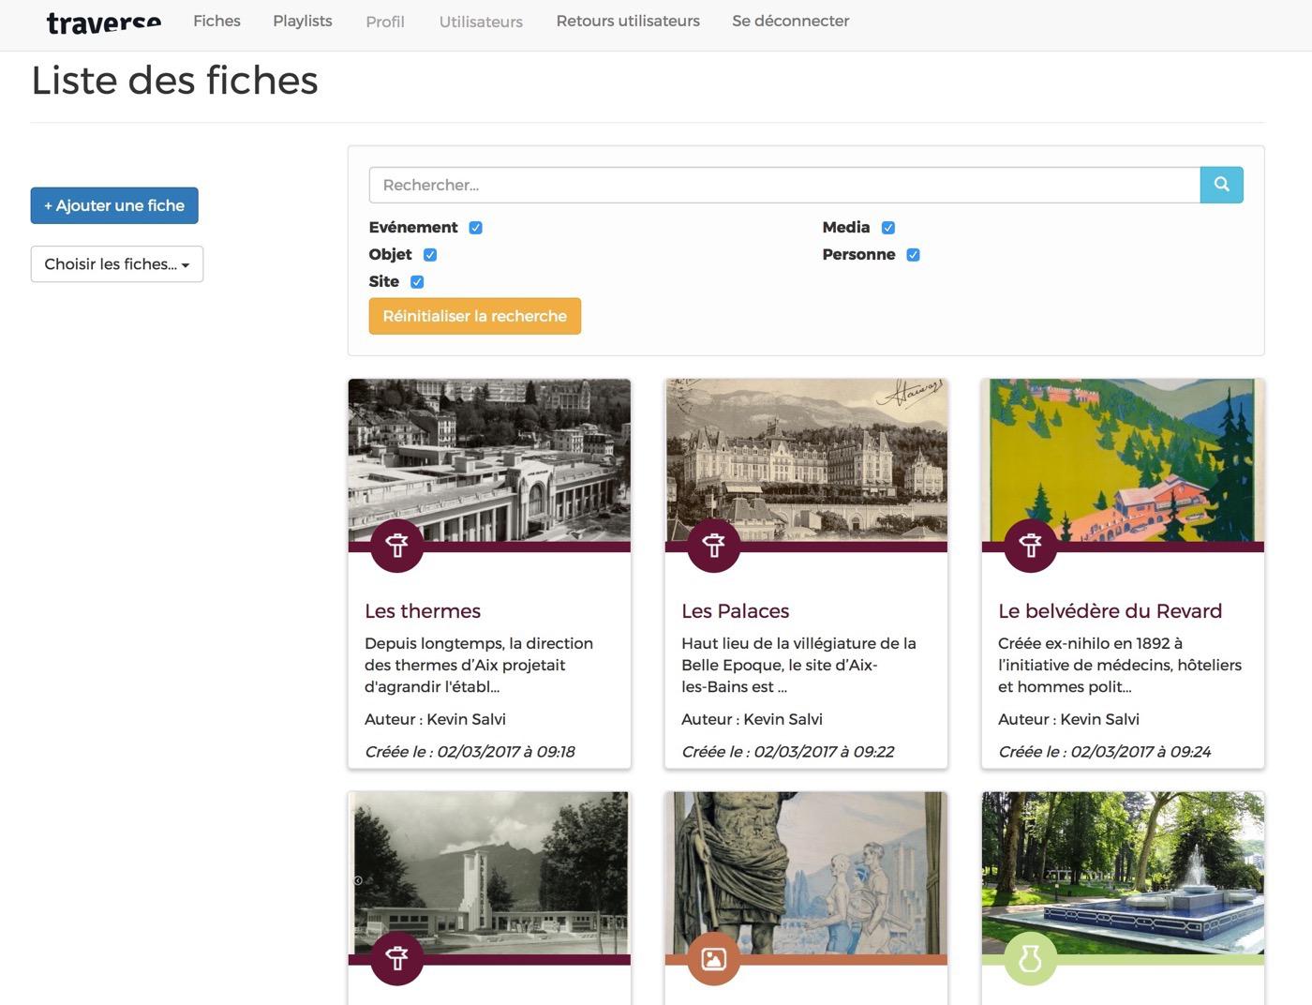1312x1005 pixels.
Task: Toggle the Objet filter checkbox
Action: coord(430,255)
